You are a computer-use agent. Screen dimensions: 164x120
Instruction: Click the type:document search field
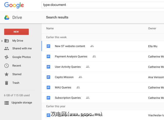coord(102,5)
